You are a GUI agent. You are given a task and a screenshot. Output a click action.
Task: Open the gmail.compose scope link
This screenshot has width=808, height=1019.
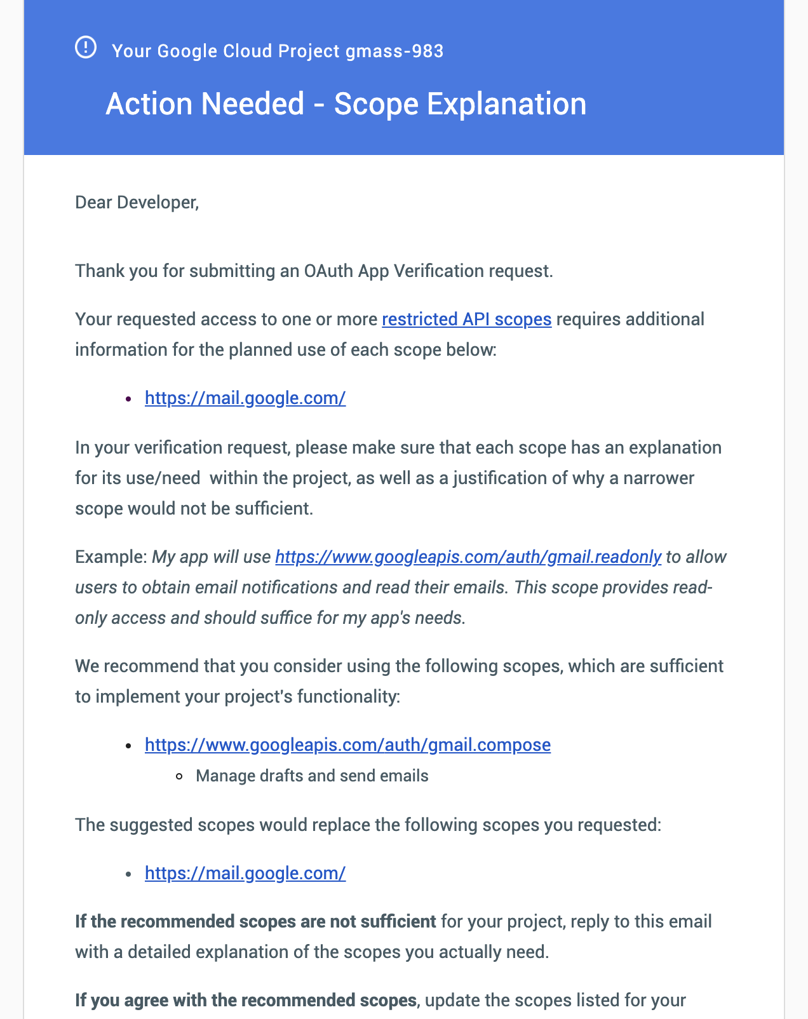tap(347, 745)
